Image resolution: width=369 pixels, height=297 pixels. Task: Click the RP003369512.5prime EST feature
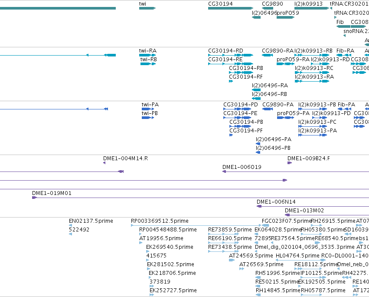(x=196, y=225)
